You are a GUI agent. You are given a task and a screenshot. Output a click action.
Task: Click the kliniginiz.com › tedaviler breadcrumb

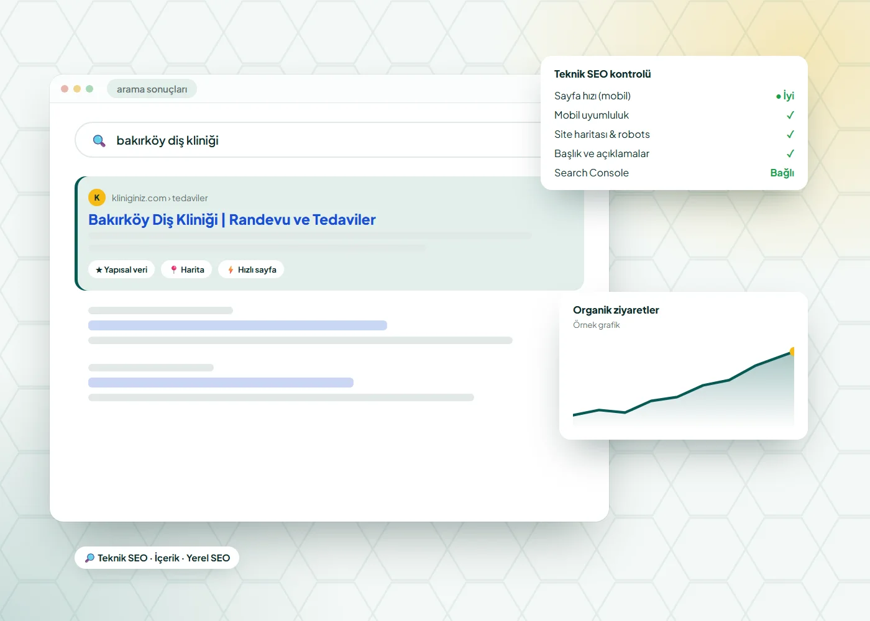160,198
